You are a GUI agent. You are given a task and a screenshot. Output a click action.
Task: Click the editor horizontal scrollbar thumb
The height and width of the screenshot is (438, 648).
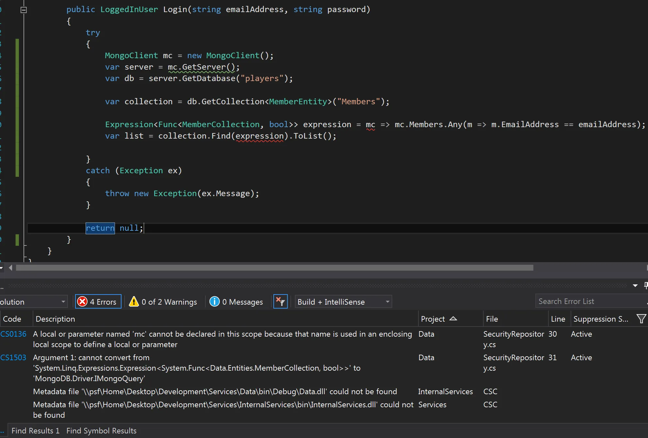tap(274, 268)
